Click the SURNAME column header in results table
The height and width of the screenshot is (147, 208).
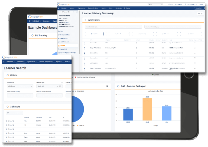coord(27,117)
